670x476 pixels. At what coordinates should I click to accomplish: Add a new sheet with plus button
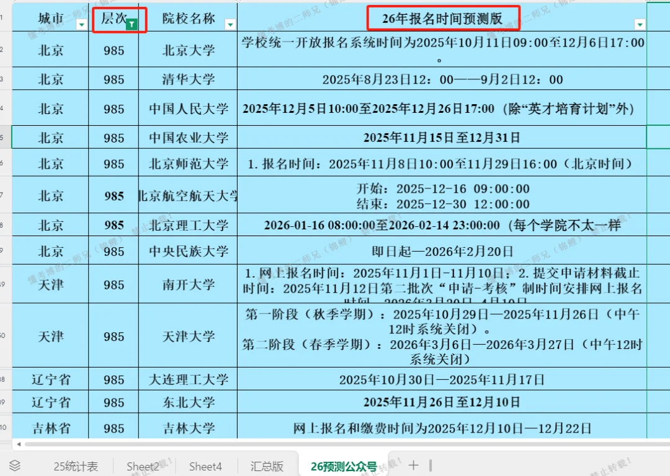pos(413,465)
